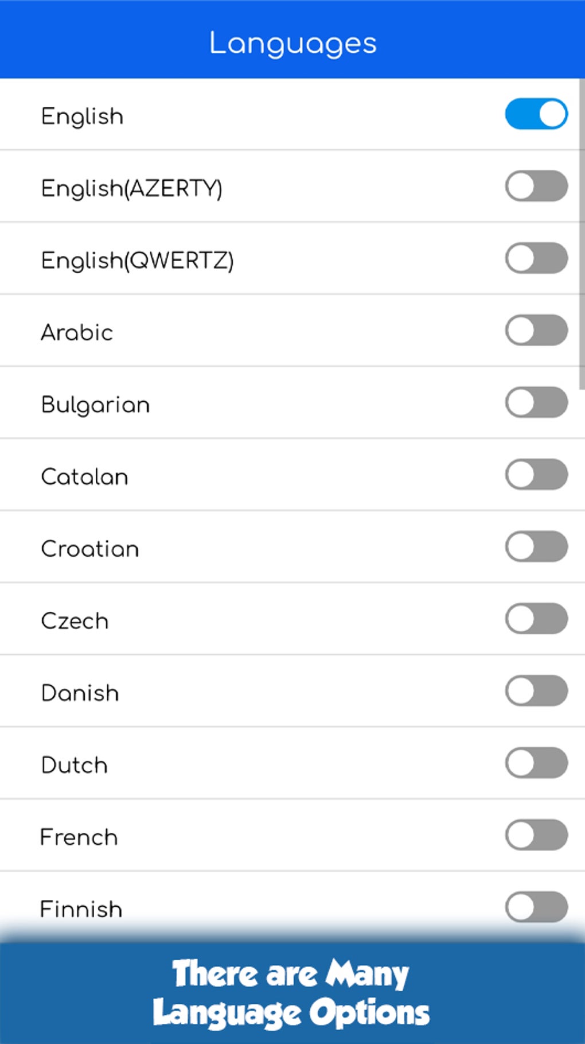Toggle Croatian language on

(x=536, y=546)
